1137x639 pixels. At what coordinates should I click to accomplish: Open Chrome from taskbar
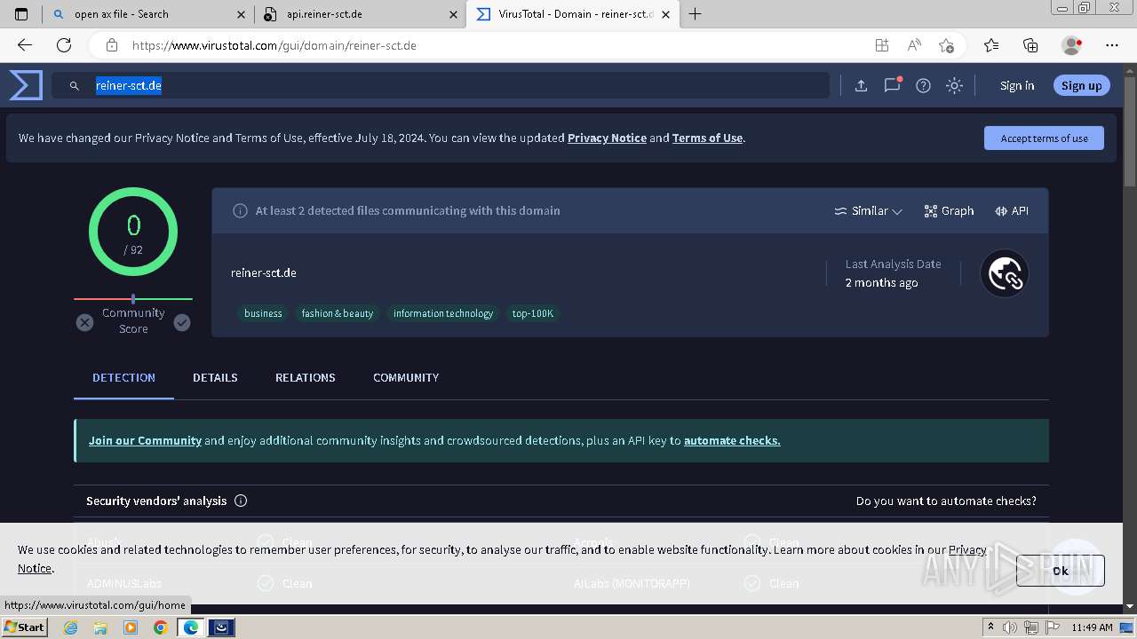coord(160,627)
